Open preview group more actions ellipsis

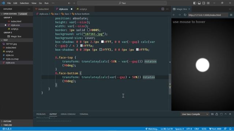tap(230, 9)
